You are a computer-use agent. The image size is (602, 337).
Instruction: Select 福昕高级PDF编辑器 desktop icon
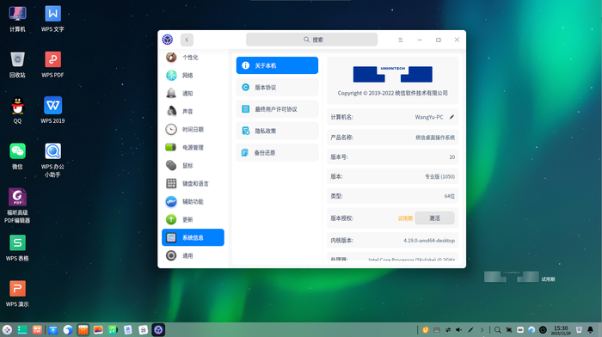point(17,206)
